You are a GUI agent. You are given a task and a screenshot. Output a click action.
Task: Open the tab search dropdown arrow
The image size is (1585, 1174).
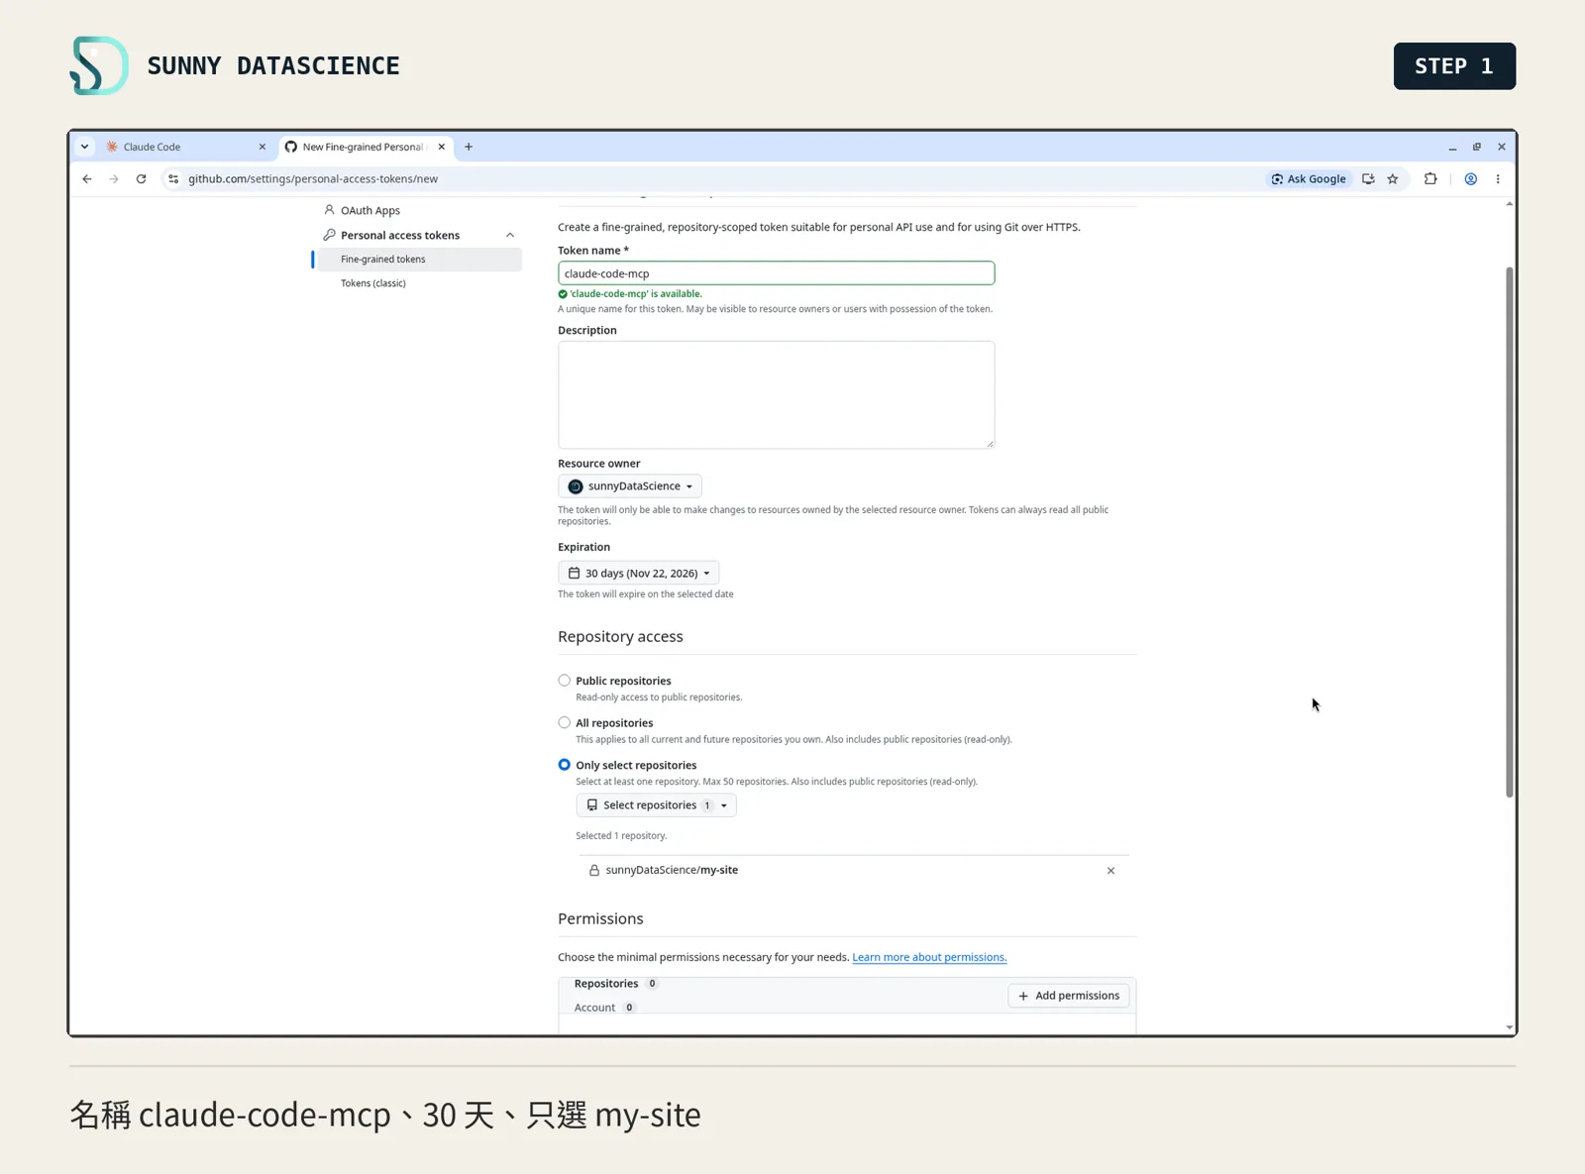[85, 147]
